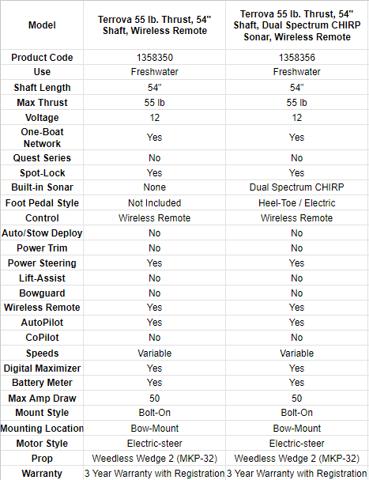Click the Model header cell
The width and height of the screenshot is (369, 480).
click(x=42, y=25)
